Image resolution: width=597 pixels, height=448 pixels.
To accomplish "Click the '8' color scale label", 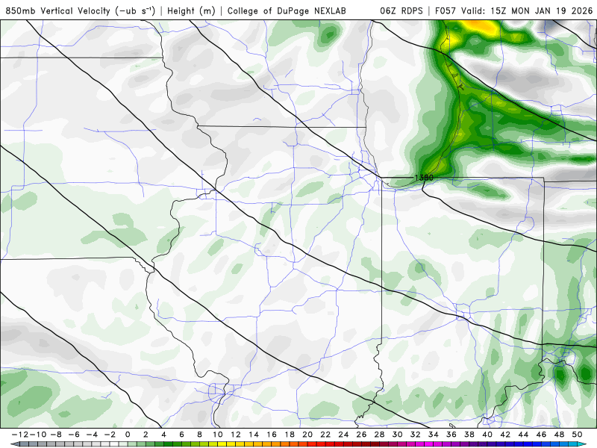I will pyautogui.click(x=199, y=435).
